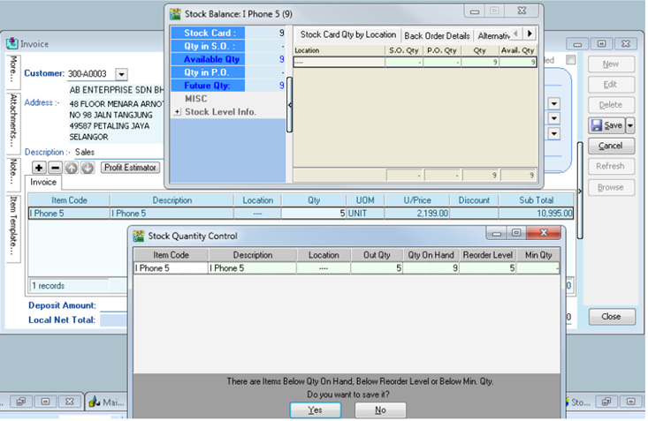The height and width of the screenshot is (421, 648).
Task: Click Yes to save the invoice
Action: click(x=316, y=410)
